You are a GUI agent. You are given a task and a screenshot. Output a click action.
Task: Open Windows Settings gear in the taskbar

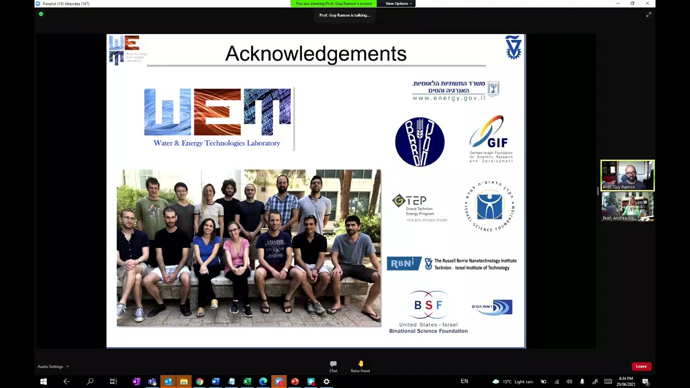[x=326, y=382]
